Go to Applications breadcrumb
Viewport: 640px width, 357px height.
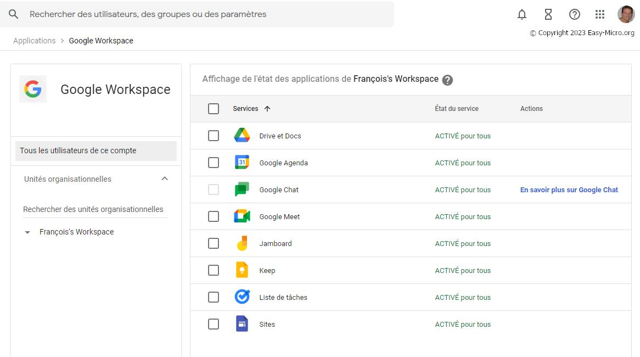tap(34, 41)
